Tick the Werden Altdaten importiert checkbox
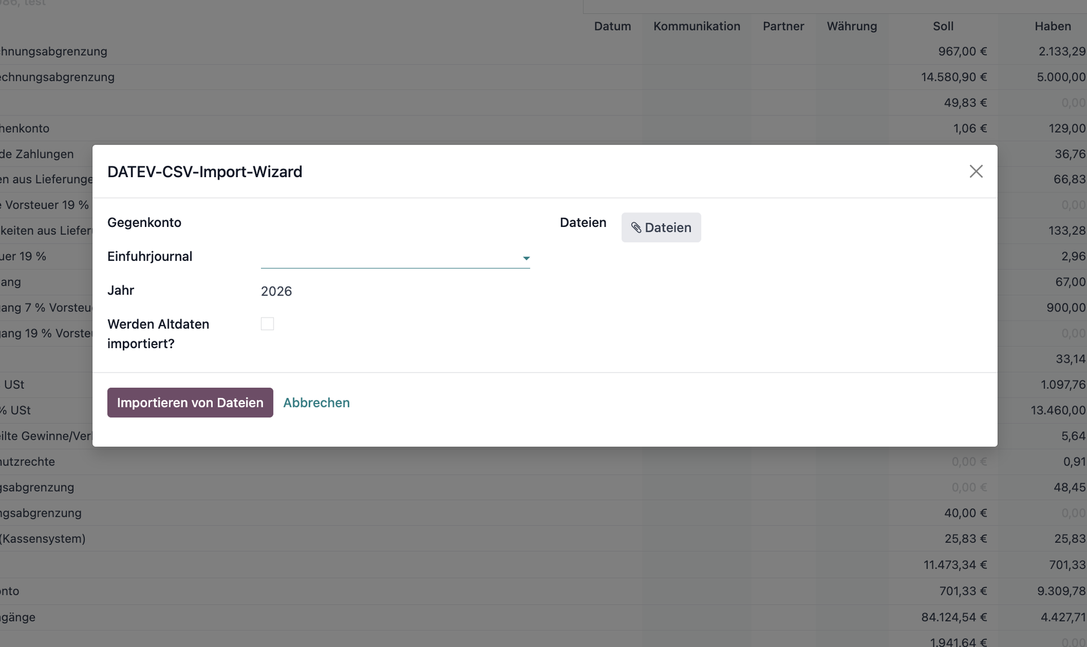Screen dimensions: 1087x647 pos(267,324)
